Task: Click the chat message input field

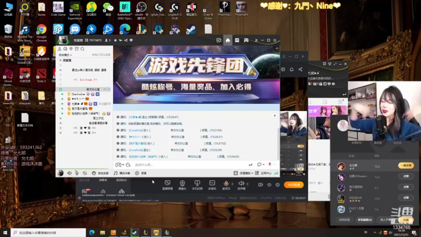Action: tap(189, 165)
